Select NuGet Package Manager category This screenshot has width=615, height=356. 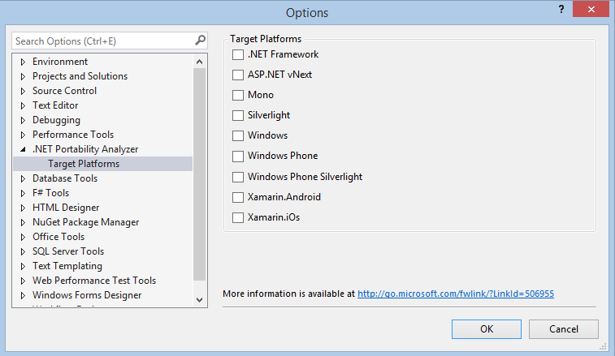coord(86,222)
